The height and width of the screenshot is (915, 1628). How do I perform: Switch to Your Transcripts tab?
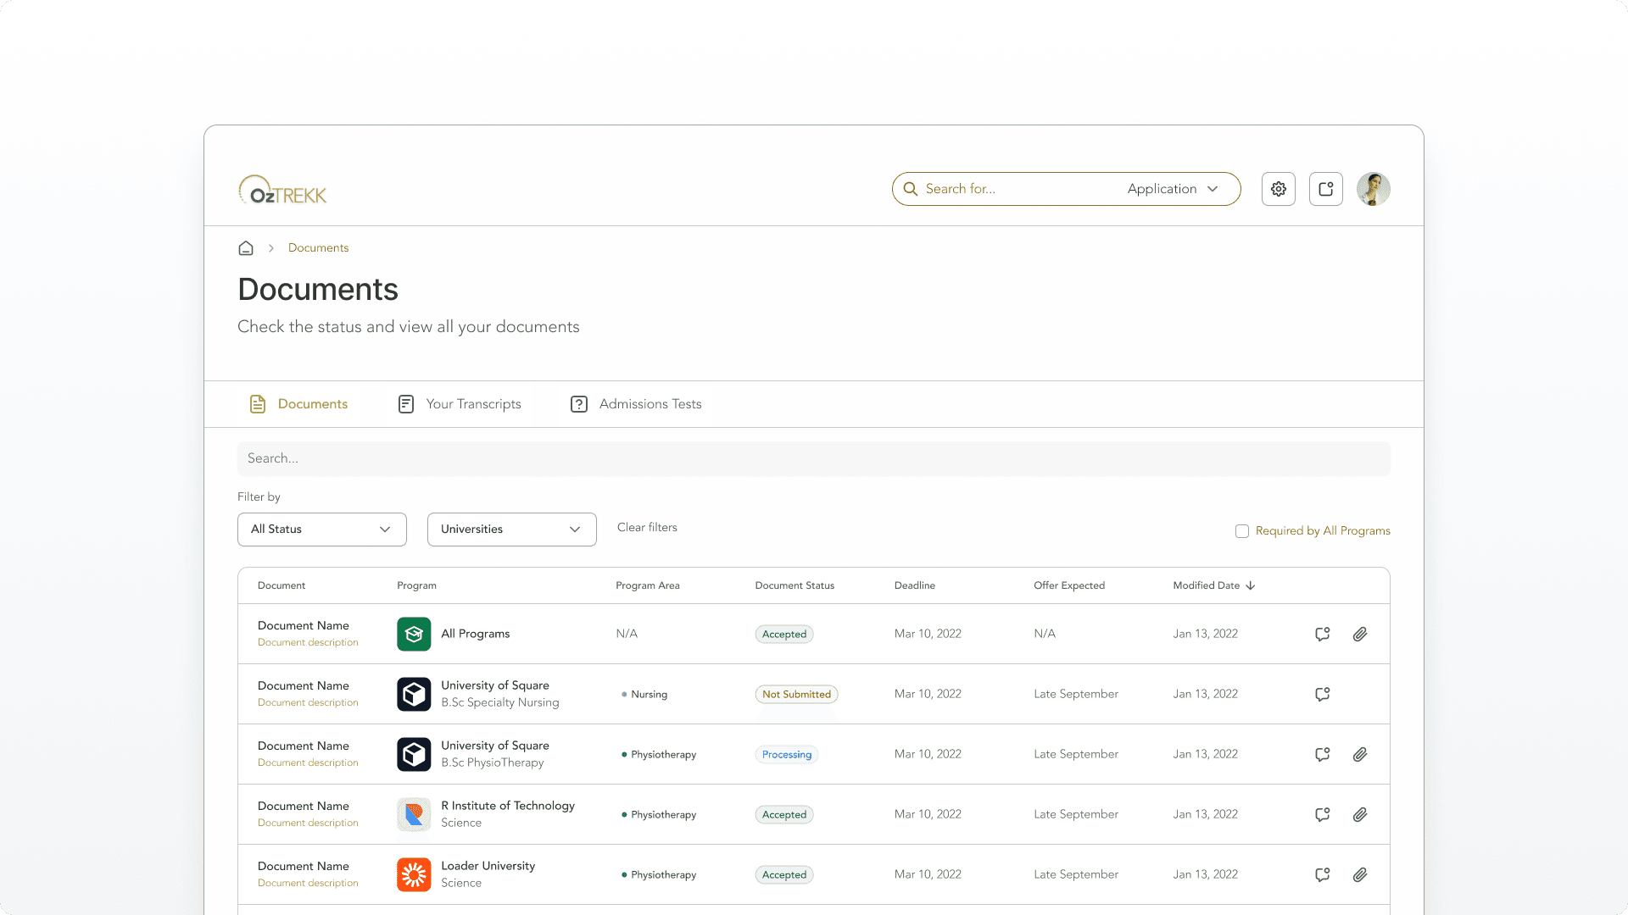point(460,404)
